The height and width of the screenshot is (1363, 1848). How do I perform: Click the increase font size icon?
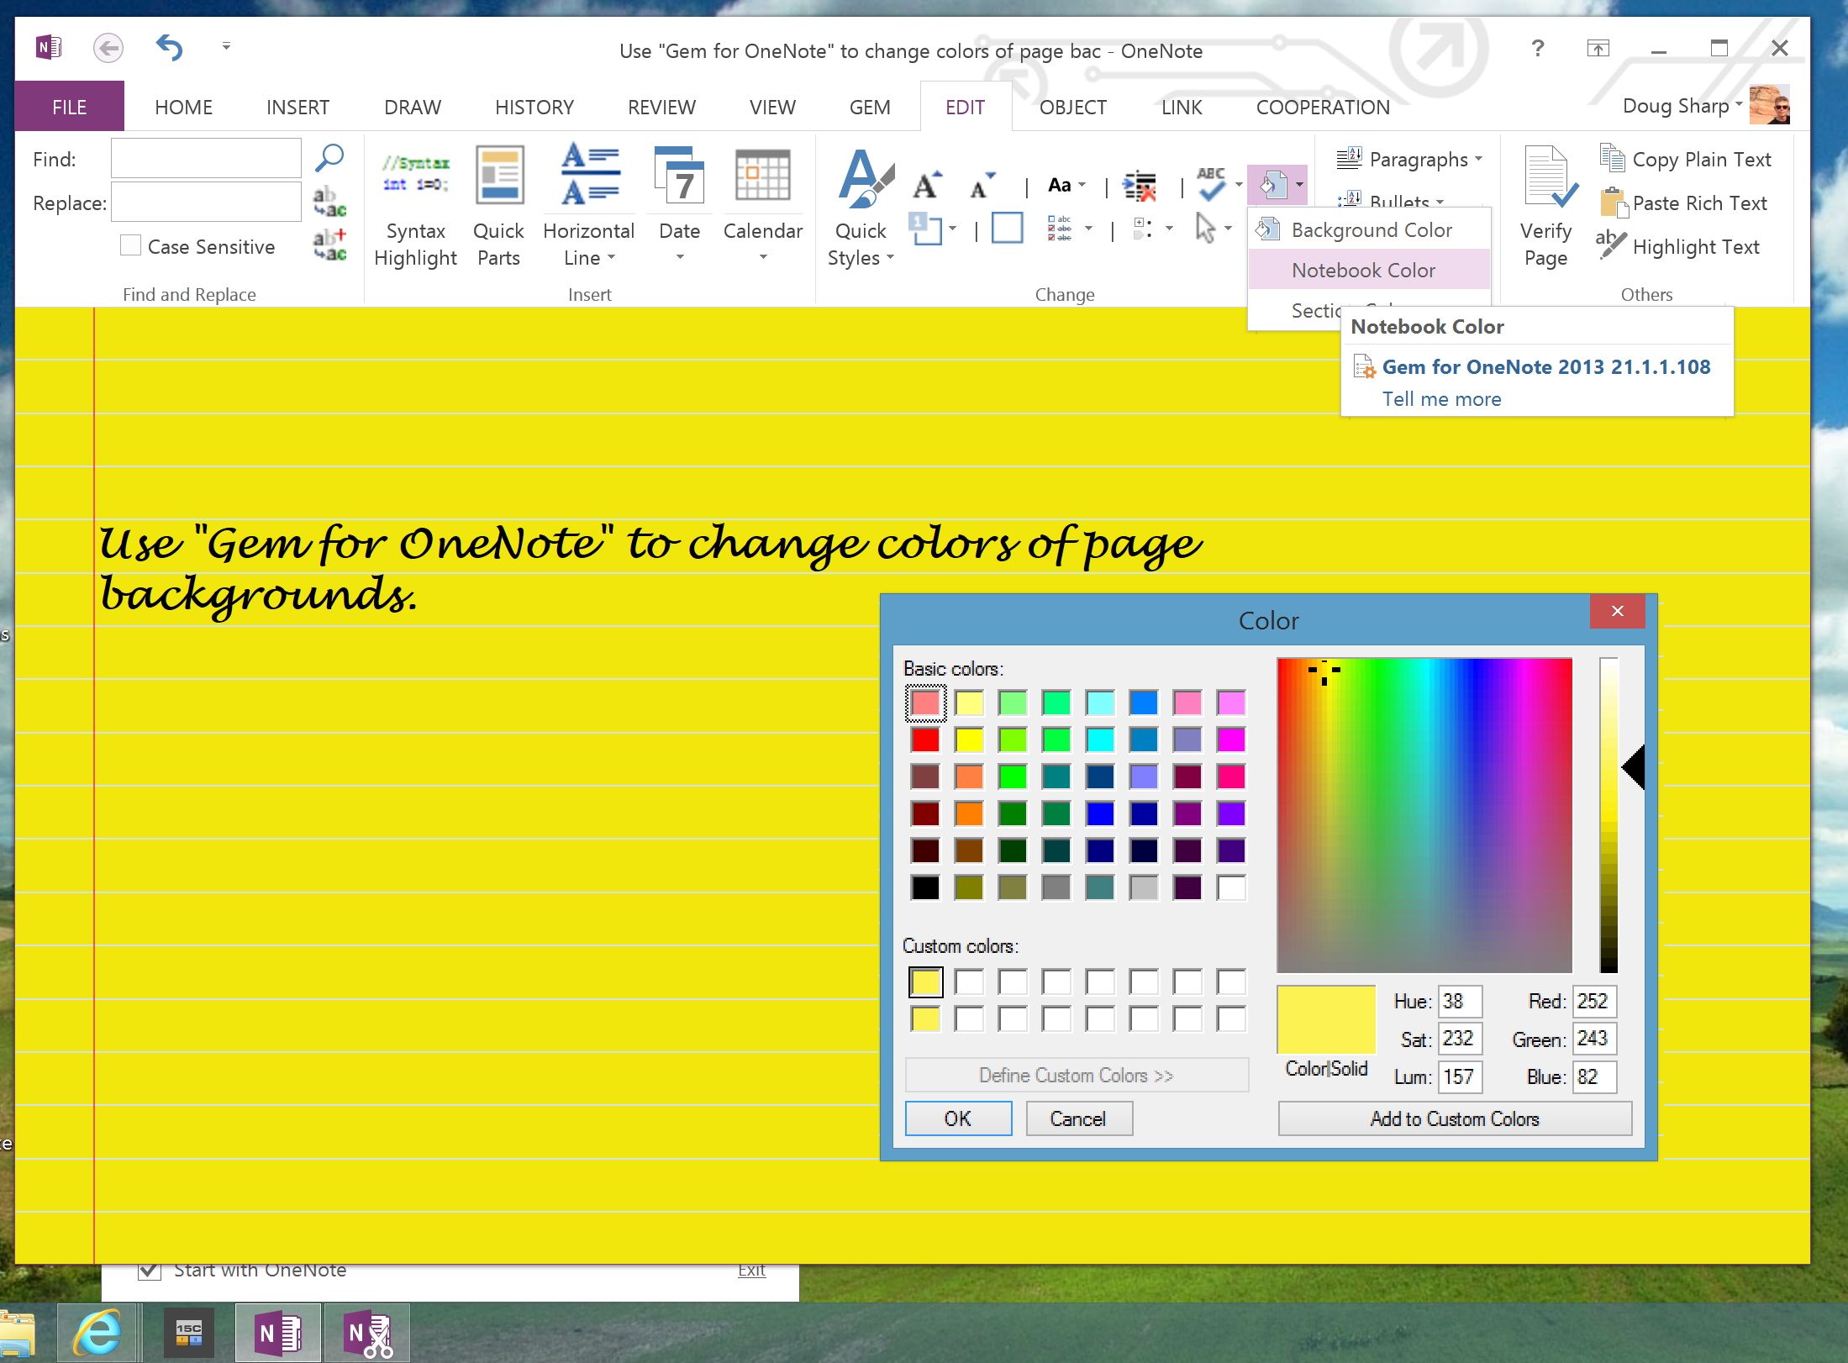[x=927, y=185]
